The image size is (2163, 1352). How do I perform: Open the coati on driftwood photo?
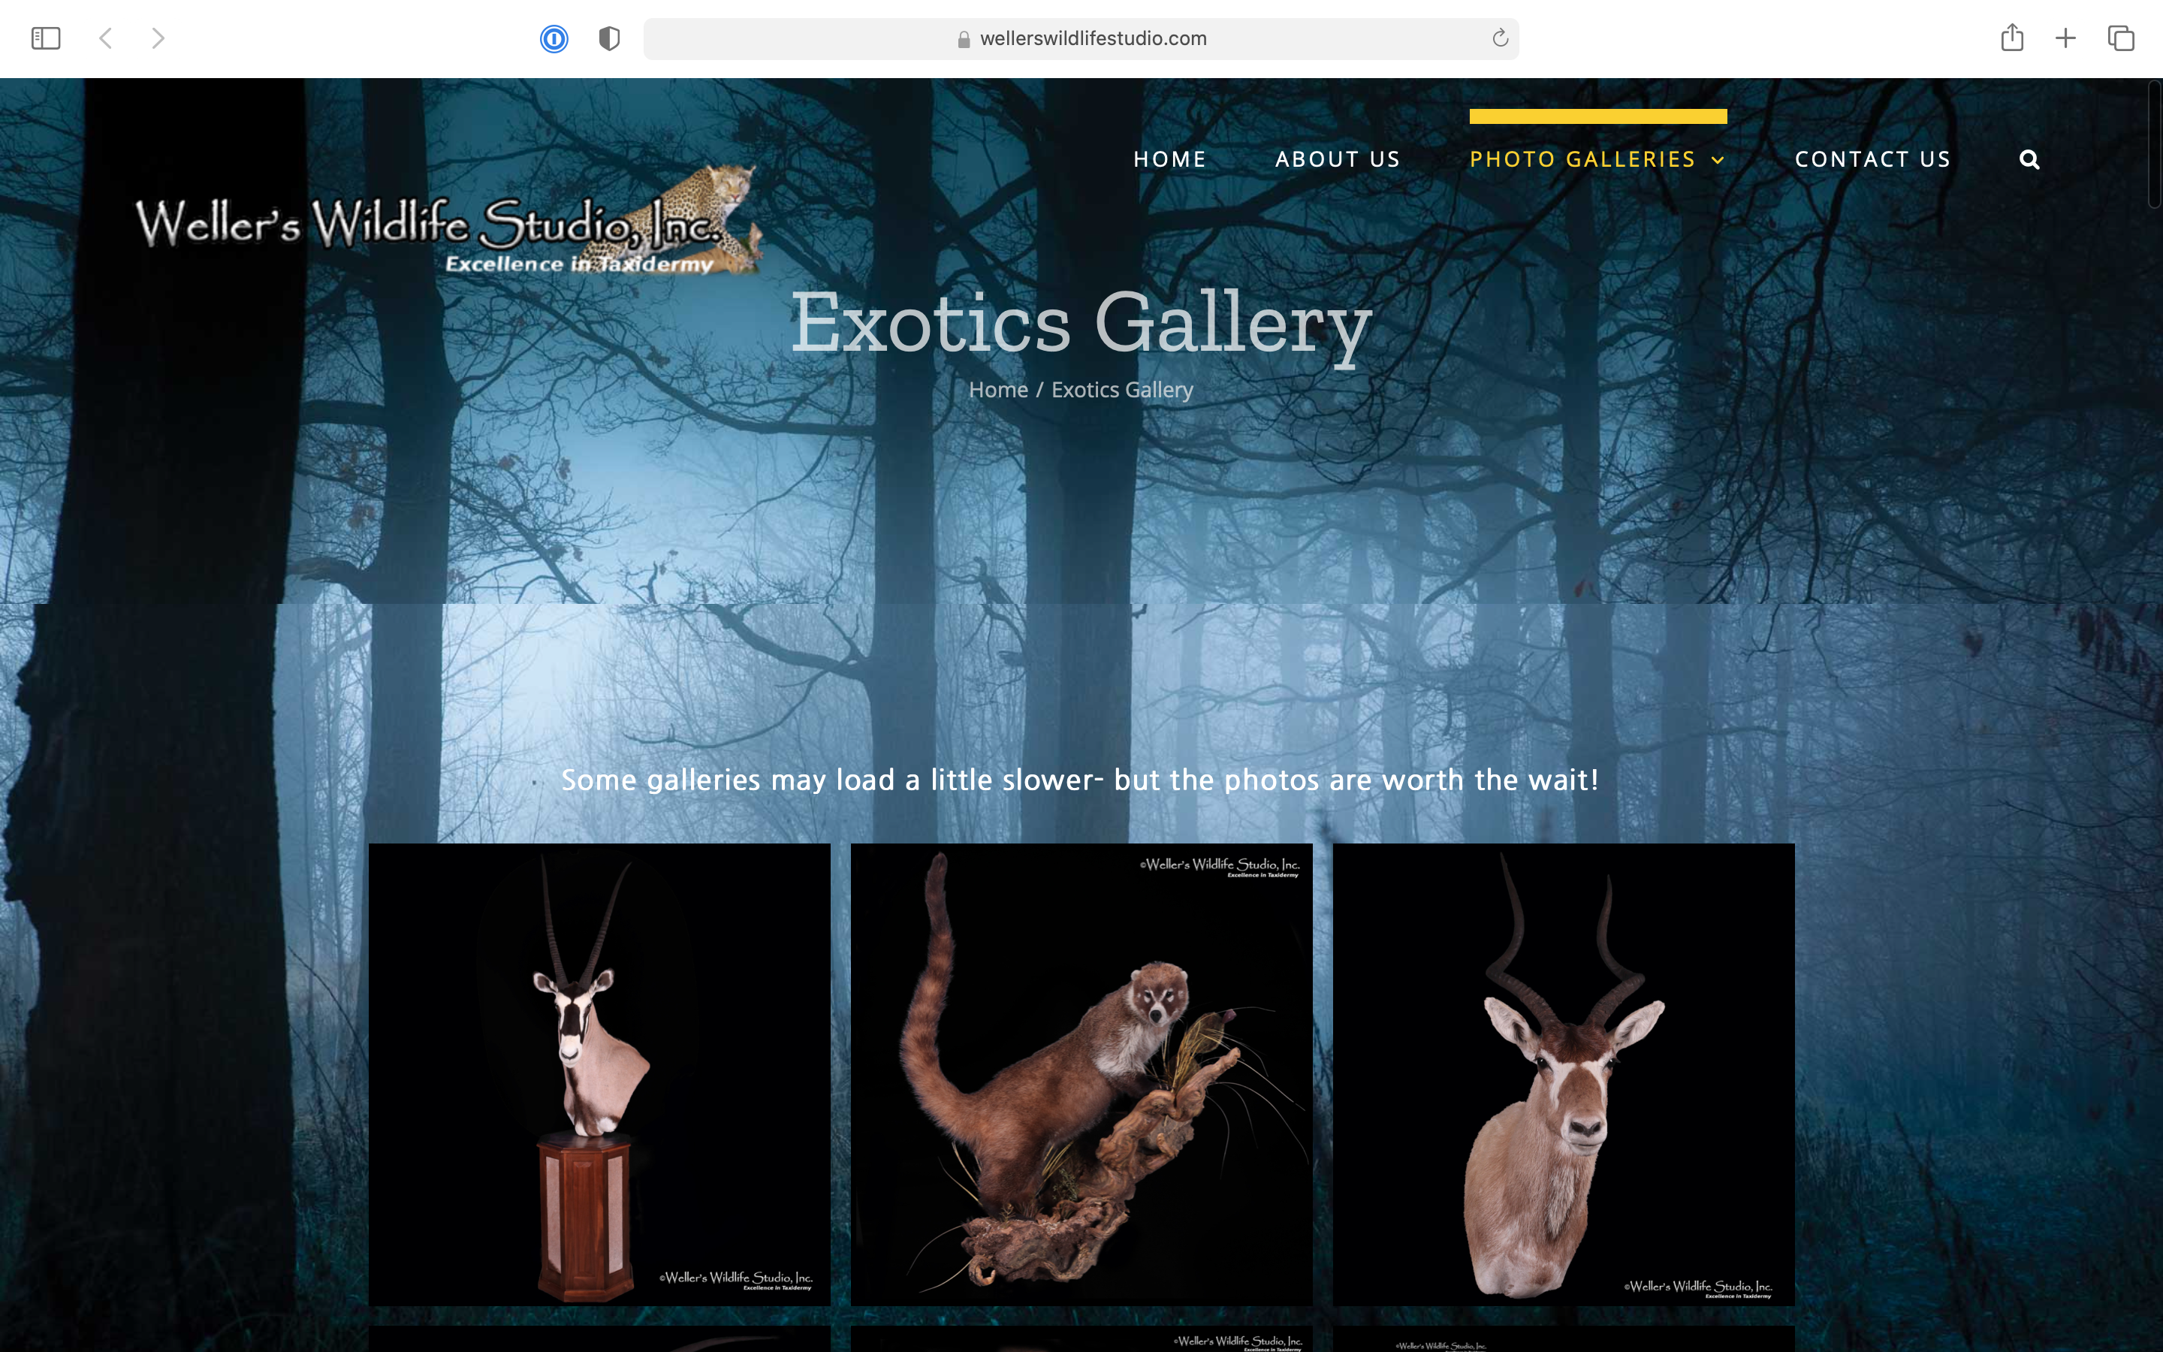(1081, 1074)
